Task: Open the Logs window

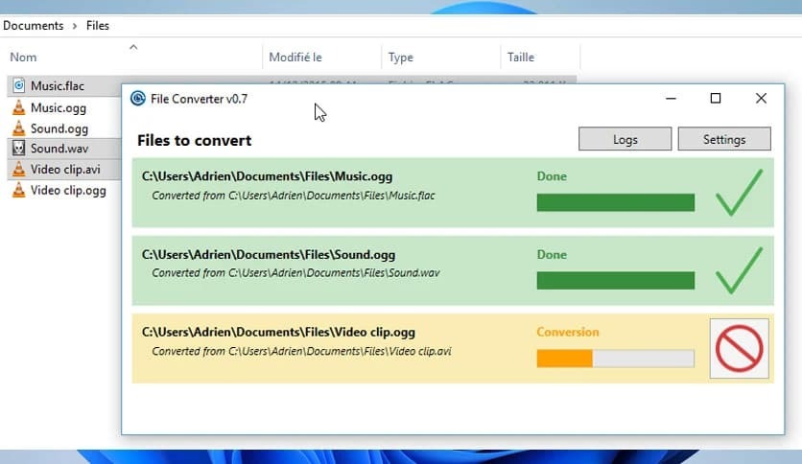Action: pyautogui.click(x=625, y=139)
